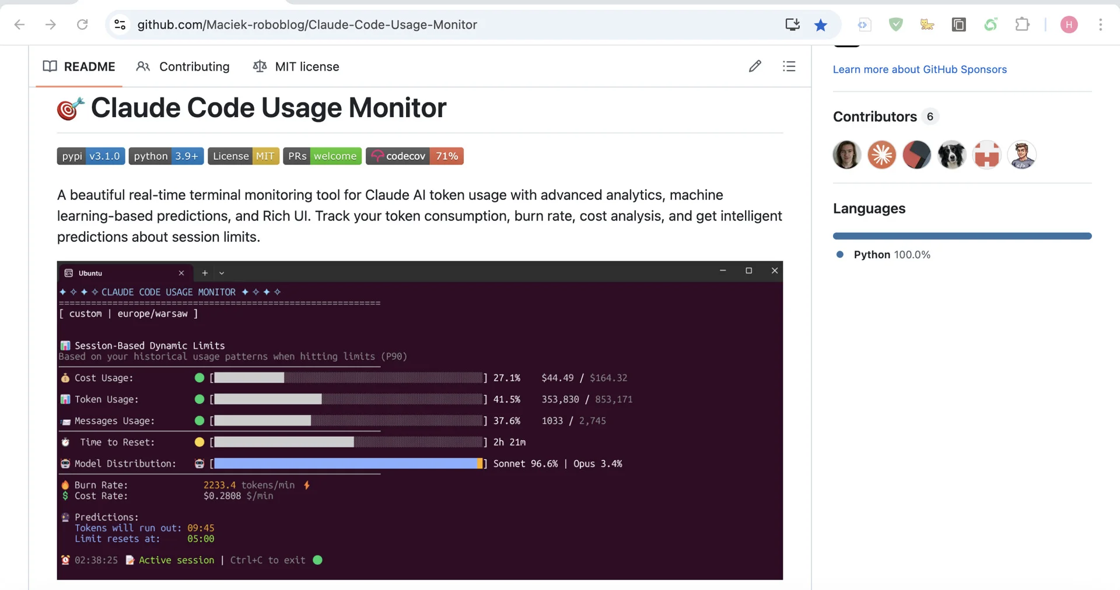Toggle the bookmark star icon
This screenshot has width=1120, height=590.
coord(821,24)
